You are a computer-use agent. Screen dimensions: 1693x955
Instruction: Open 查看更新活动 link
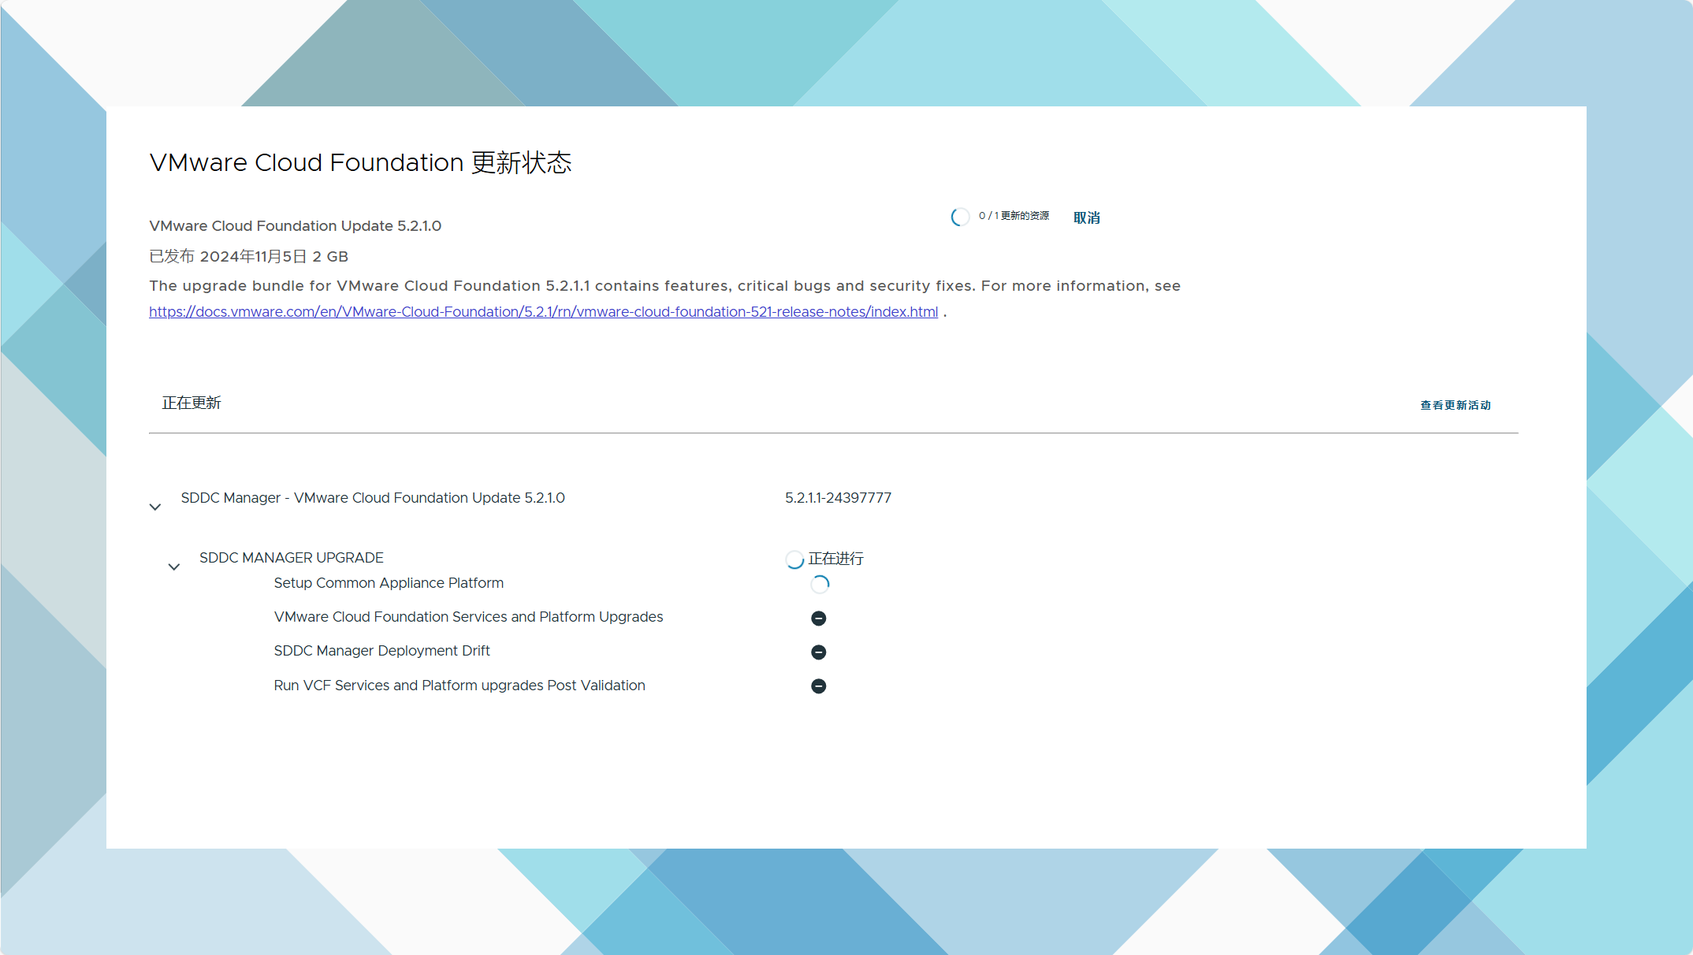[x=1455, y=405]
